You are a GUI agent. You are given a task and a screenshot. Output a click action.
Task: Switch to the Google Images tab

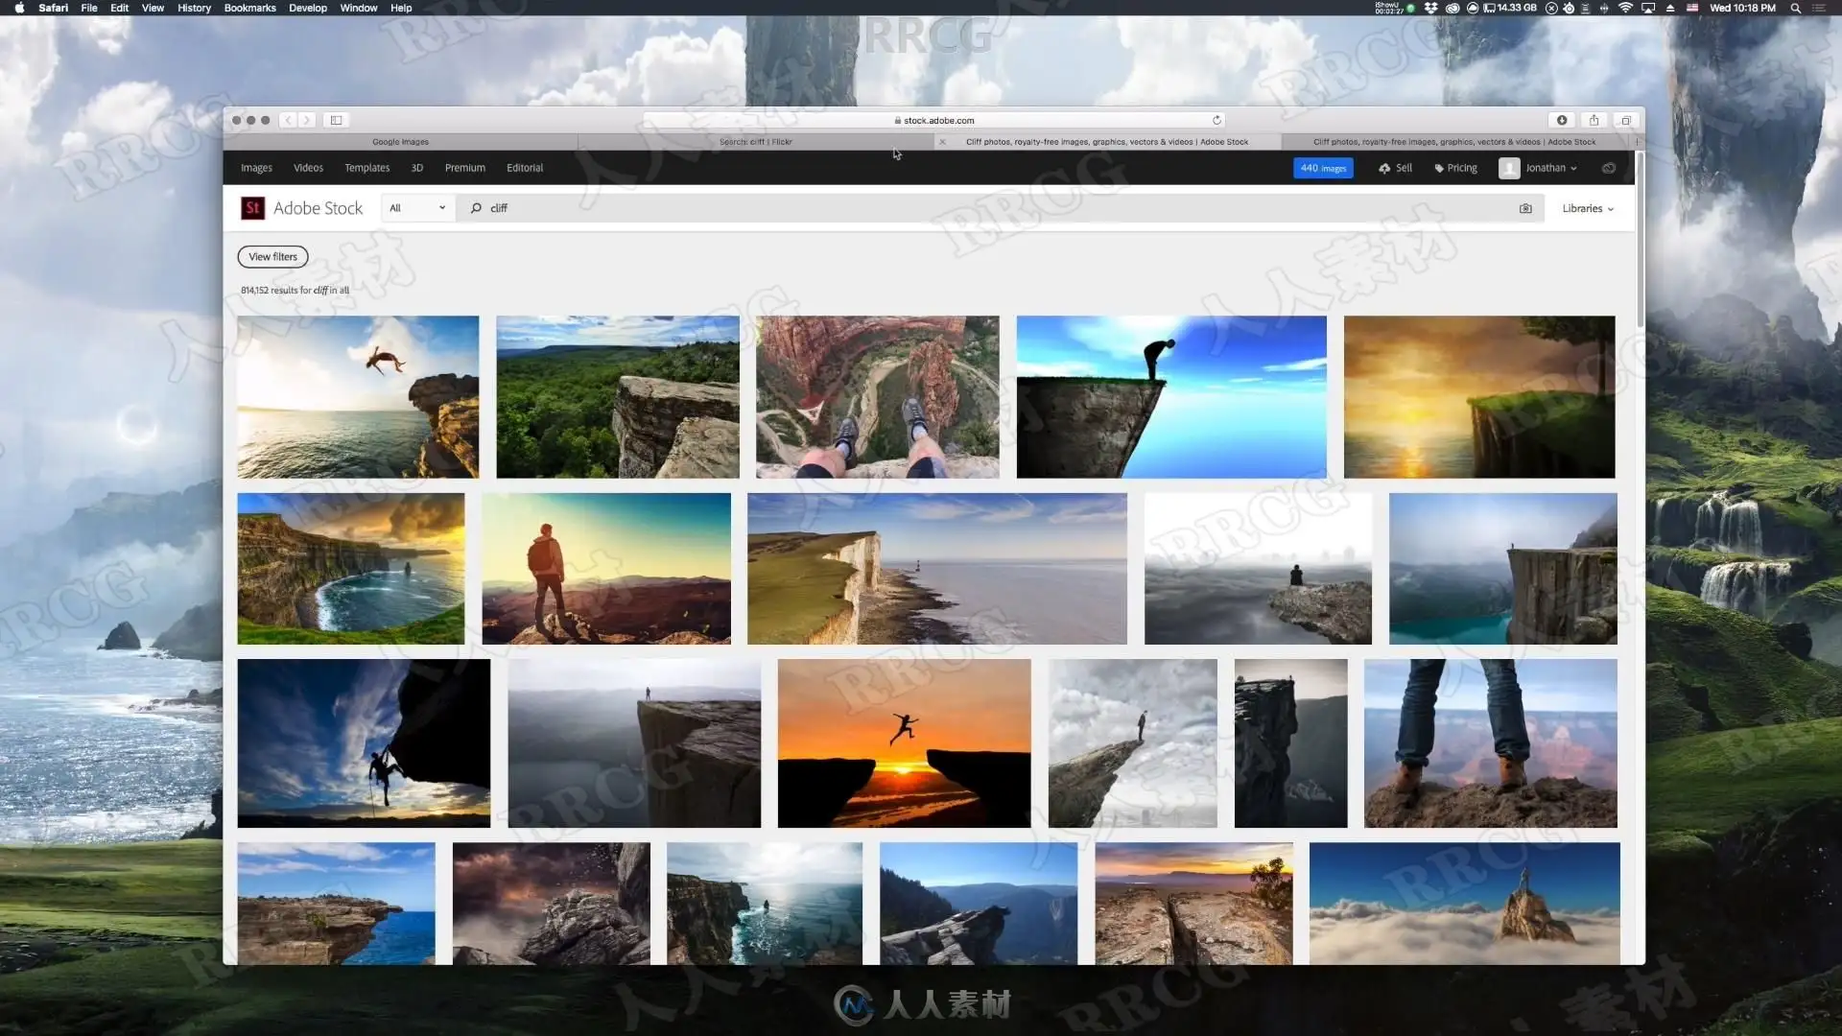coord(400,142)
